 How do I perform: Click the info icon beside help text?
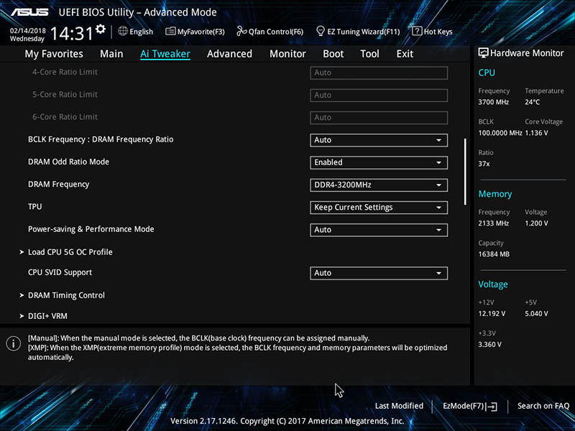(x=14, y=343)
